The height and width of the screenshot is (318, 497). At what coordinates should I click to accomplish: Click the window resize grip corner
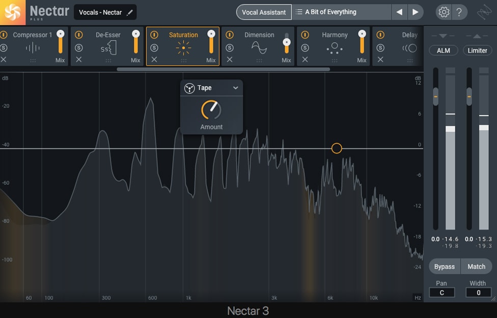click(493, 298)
